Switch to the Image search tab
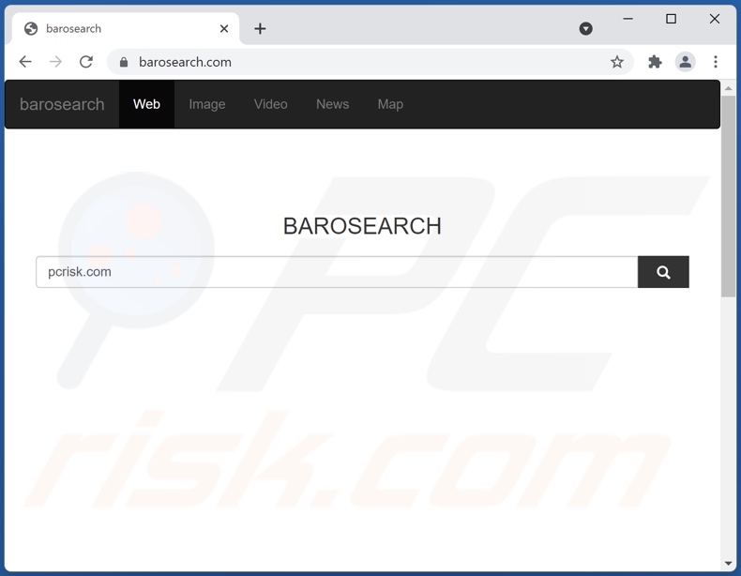 206,104
